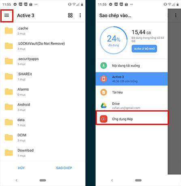Open the Download folder

click(x=43, y=153)
